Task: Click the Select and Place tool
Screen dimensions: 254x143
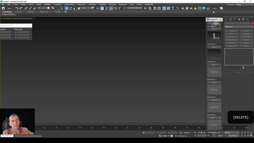Action: pyautogui.click(x=79, y=8)
